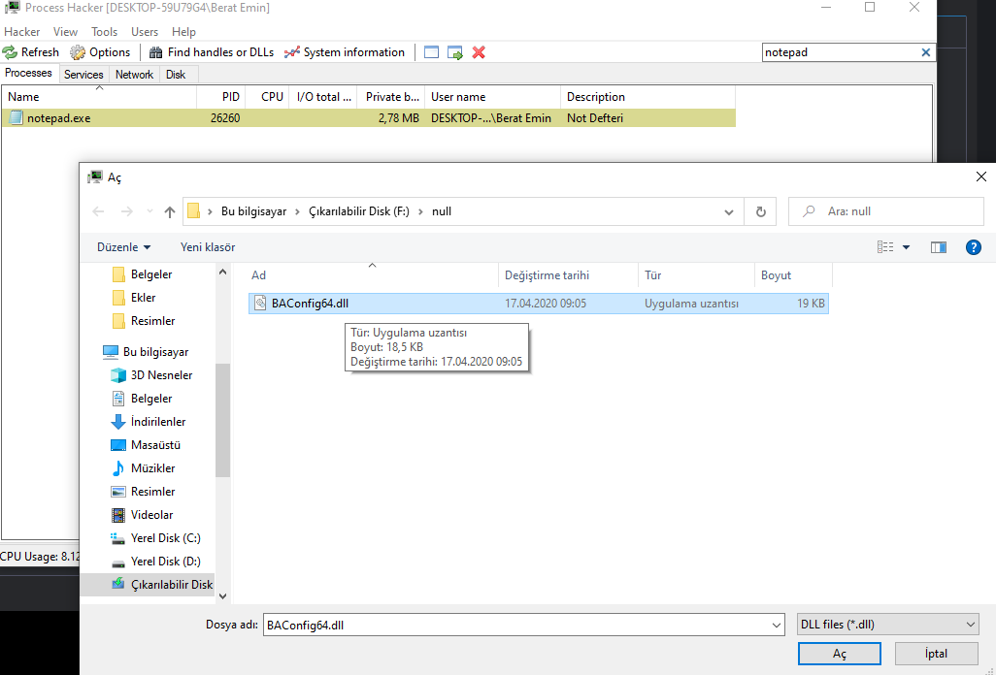This screenshot has height=675, width=996.
Task: Sort processes by the User name column
Action: click(492, 97)
